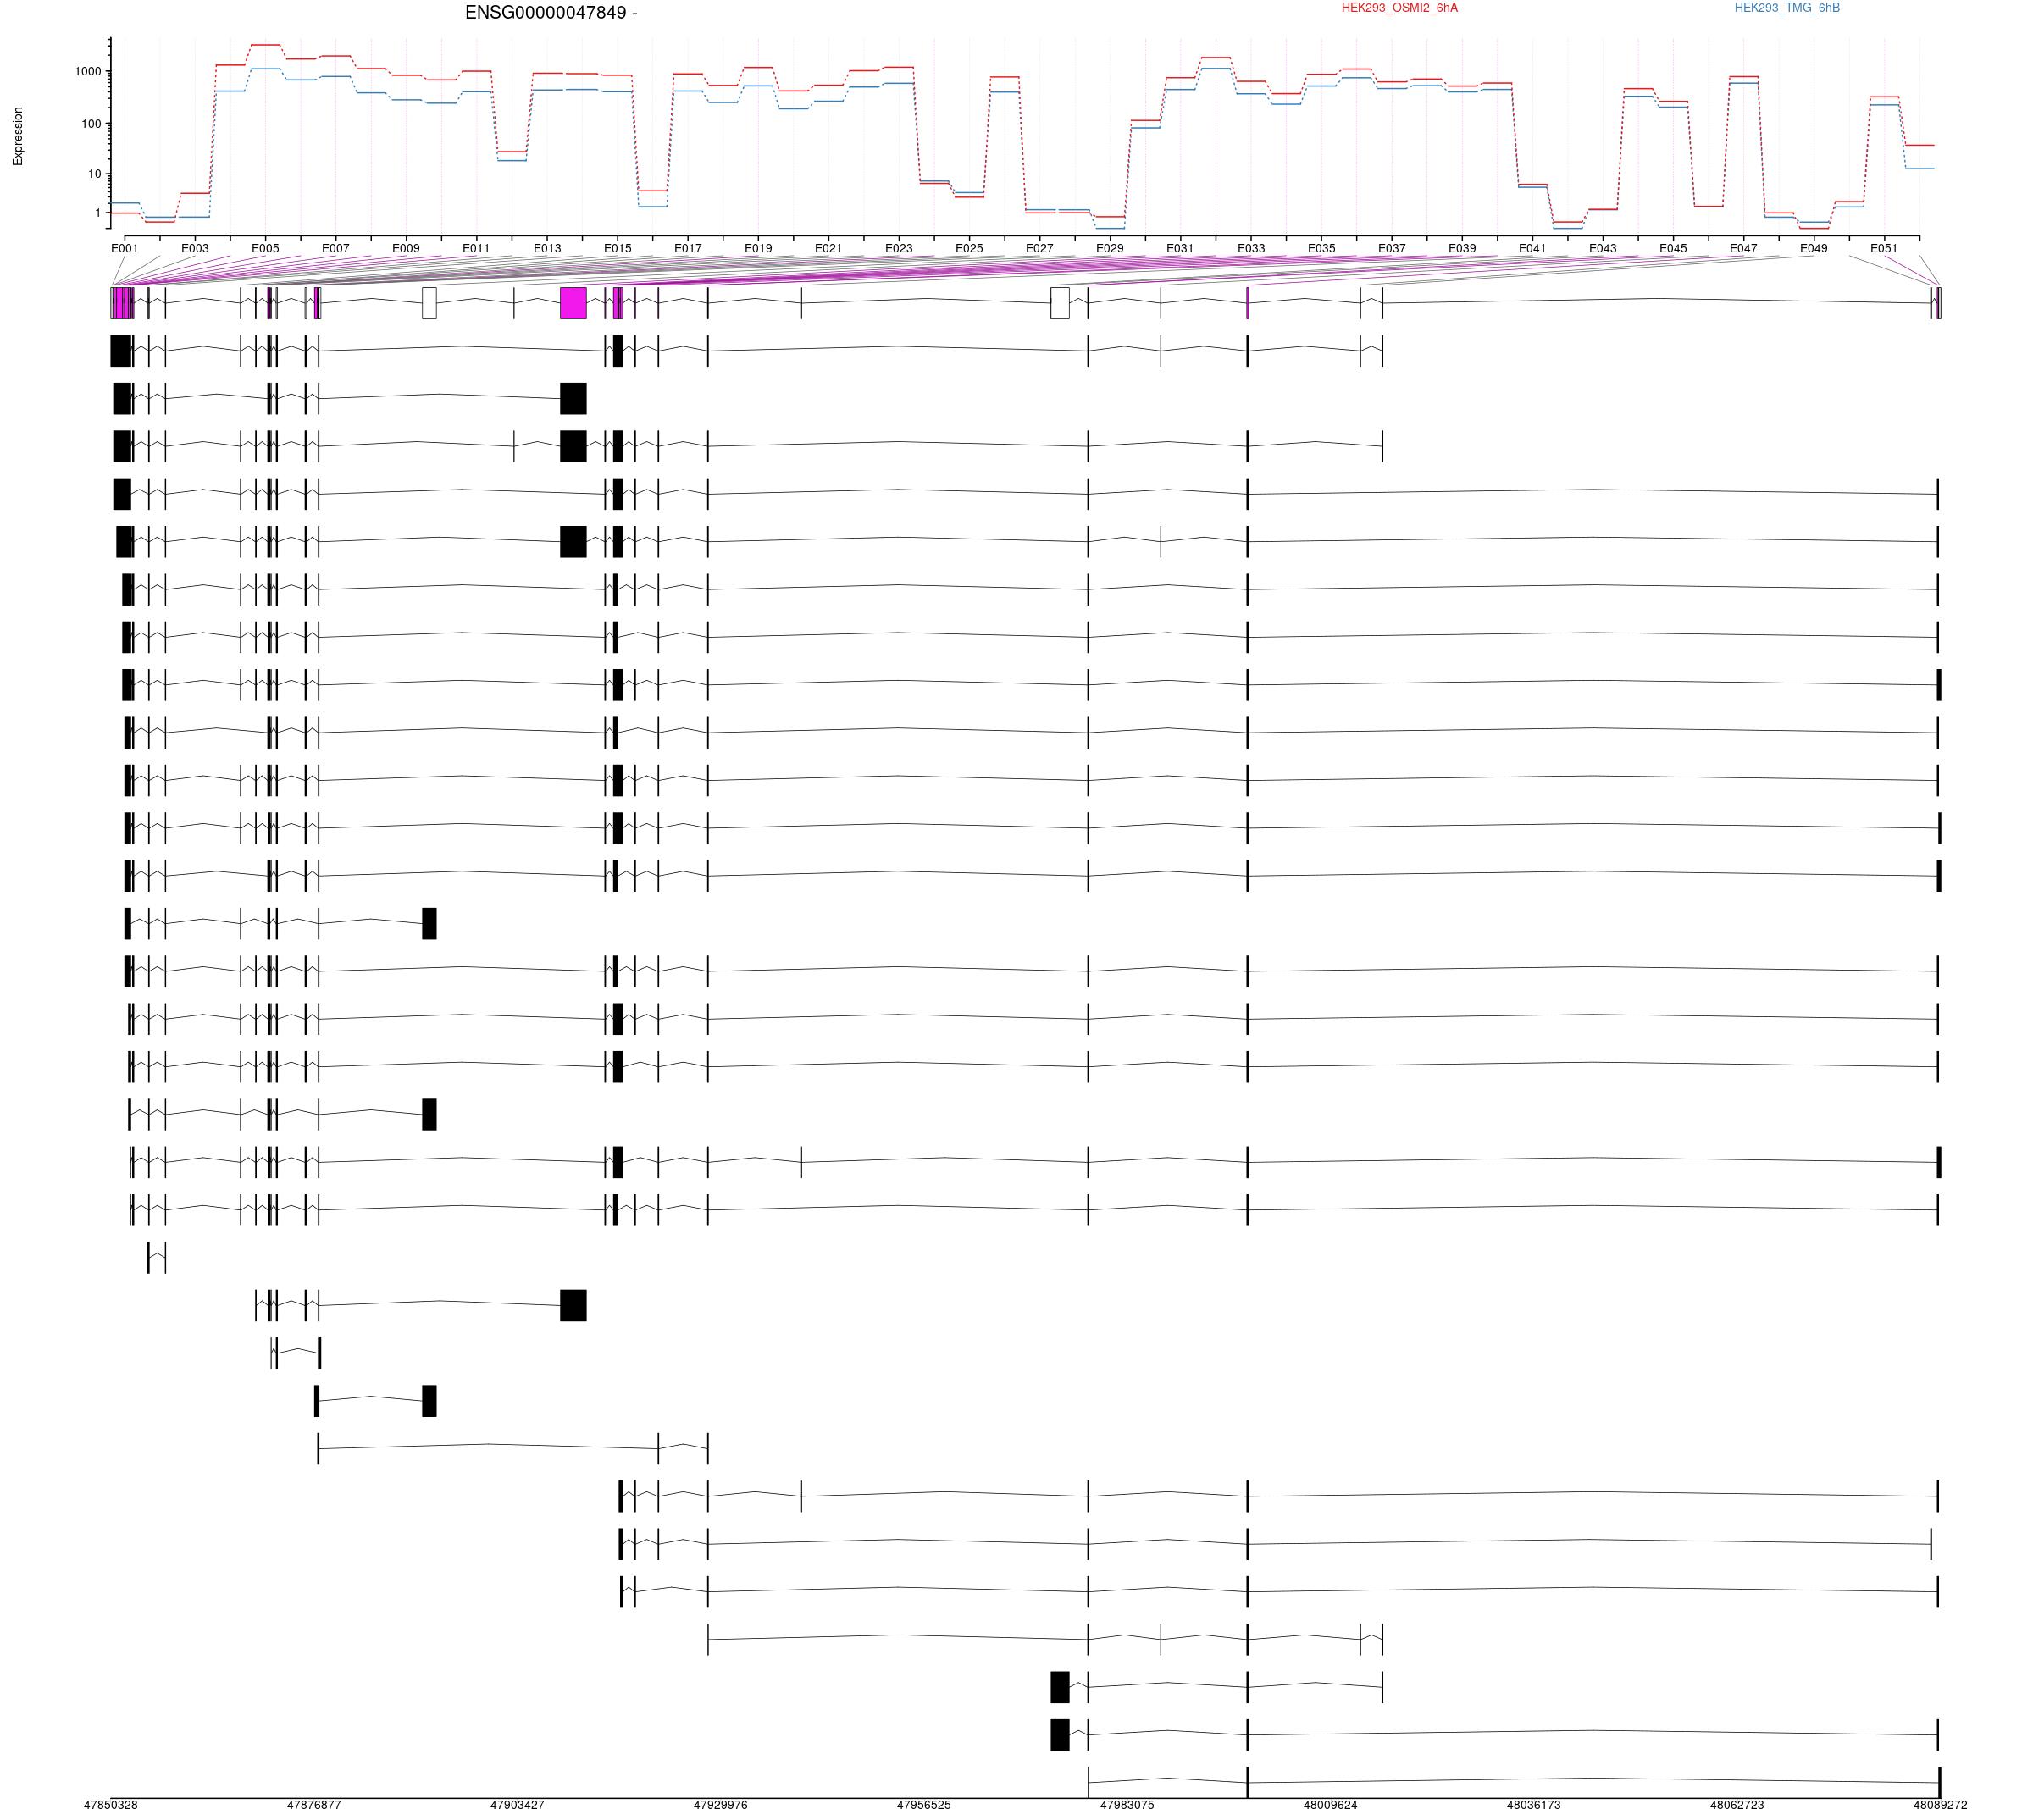2033x1820 pixels.
Task: Click the exon bin label E005
Action: (265, 248)
